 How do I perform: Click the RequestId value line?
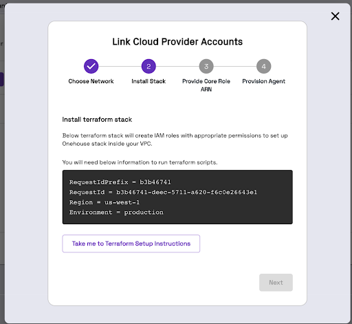pos(163,192)
